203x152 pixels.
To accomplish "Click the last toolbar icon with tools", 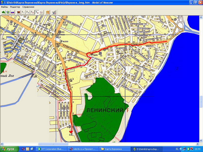I will [x=54, y=12].
